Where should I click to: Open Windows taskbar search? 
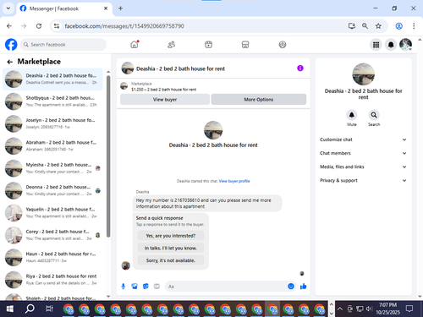tap(30, 309)
